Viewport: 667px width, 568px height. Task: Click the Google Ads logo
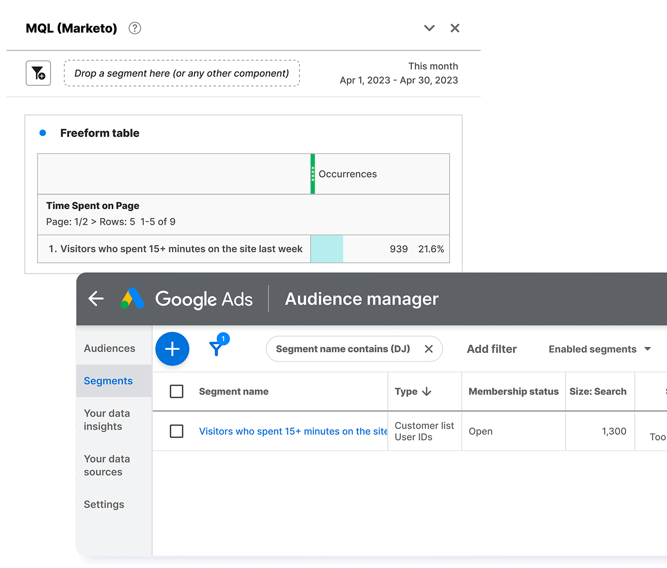[133, 298]
